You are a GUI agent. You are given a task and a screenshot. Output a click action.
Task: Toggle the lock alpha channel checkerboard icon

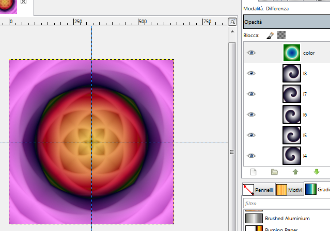point(281,35)
